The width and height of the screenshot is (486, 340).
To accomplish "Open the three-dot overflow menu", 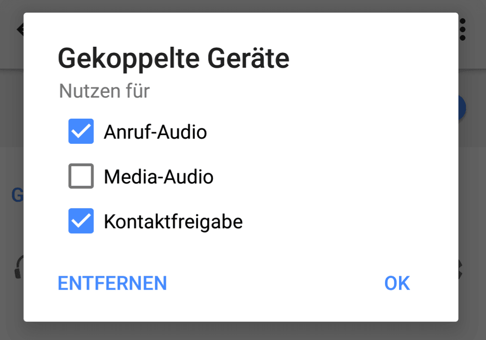I will (x=463, y=29).
